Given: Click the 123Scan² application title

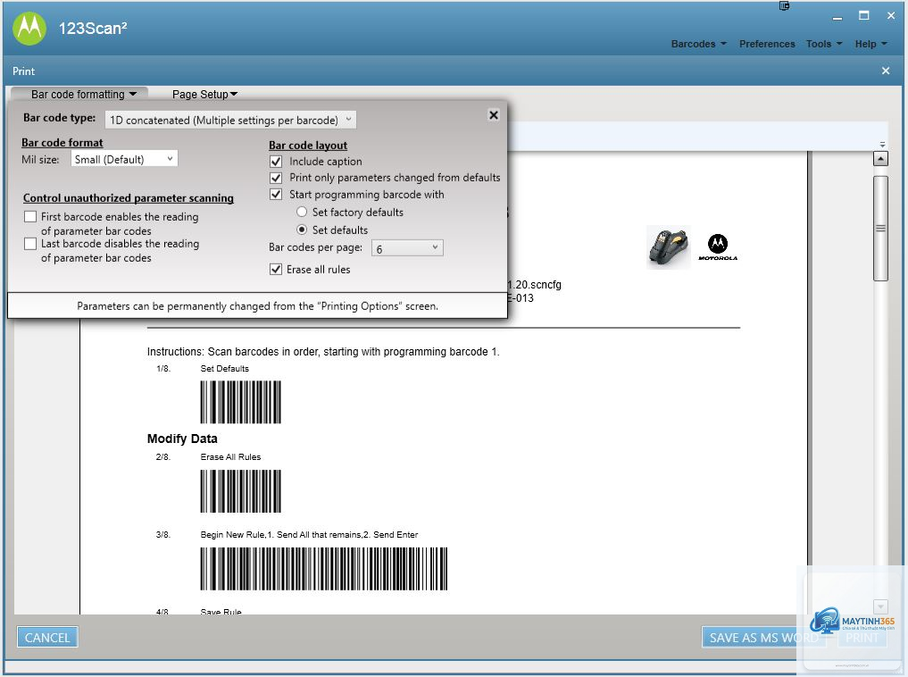Looking at the screenshot, I should click(93, 28).
